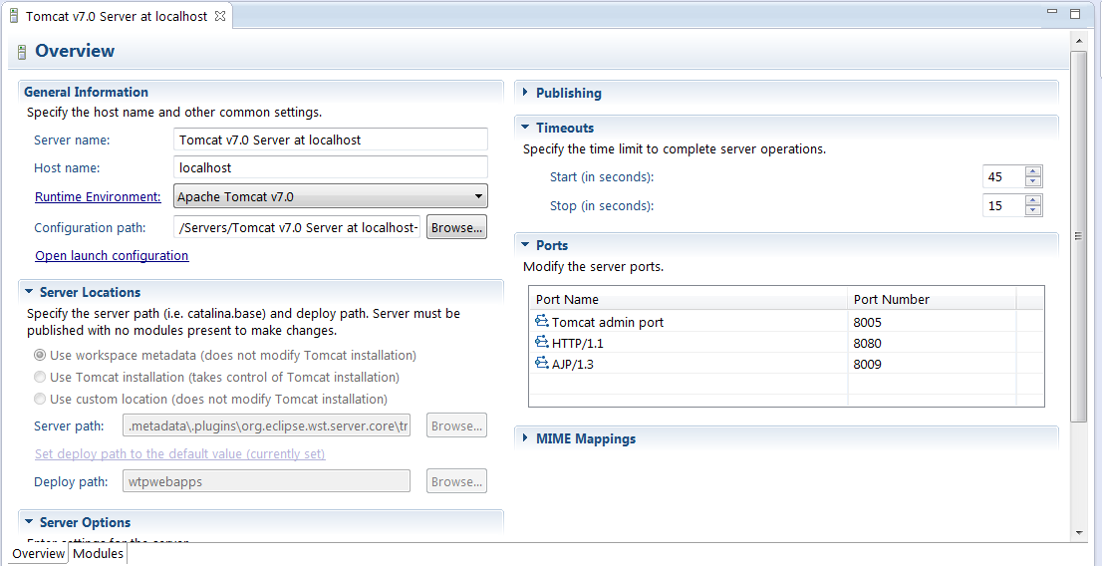Viewport: 1102px width, 566px height.
Task: Click the vertical scrollbar thumb
Action: point(1078,236)
